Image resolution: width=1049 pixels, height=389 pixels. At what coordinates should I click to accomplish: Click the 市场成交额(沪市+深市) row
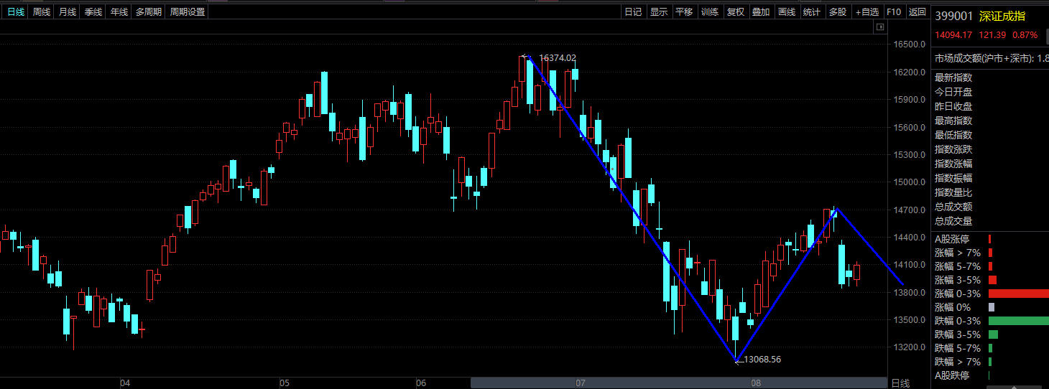[991, 58]
